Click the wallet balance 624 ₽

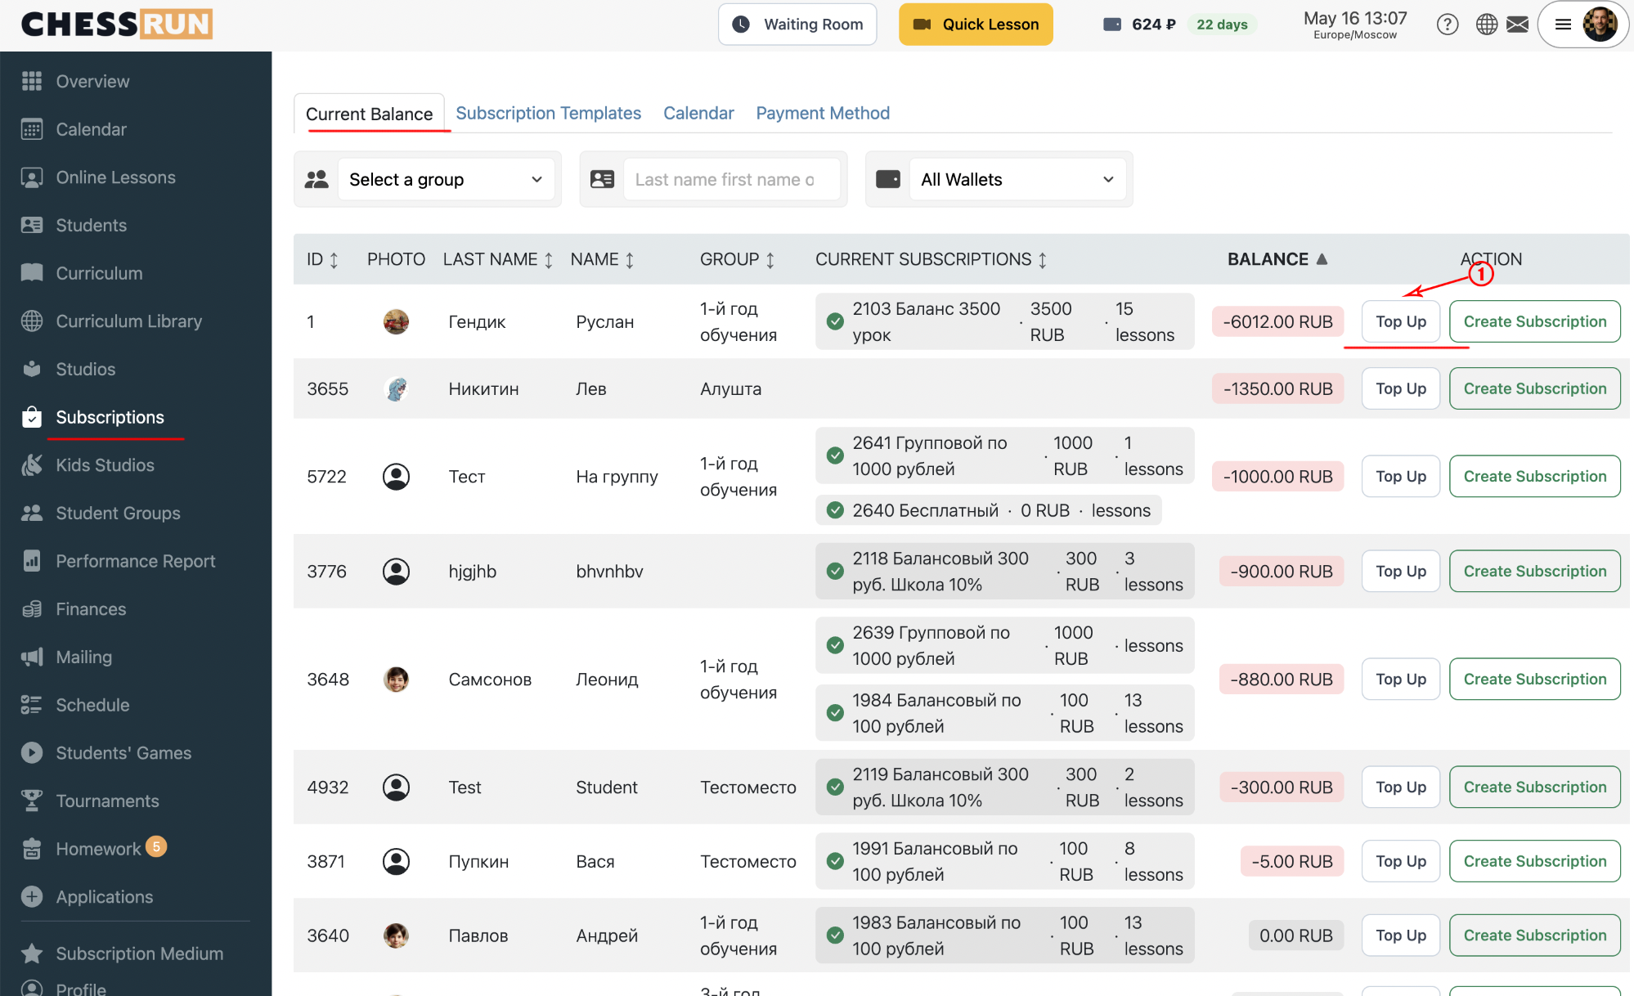click(x=1140, y=25)
